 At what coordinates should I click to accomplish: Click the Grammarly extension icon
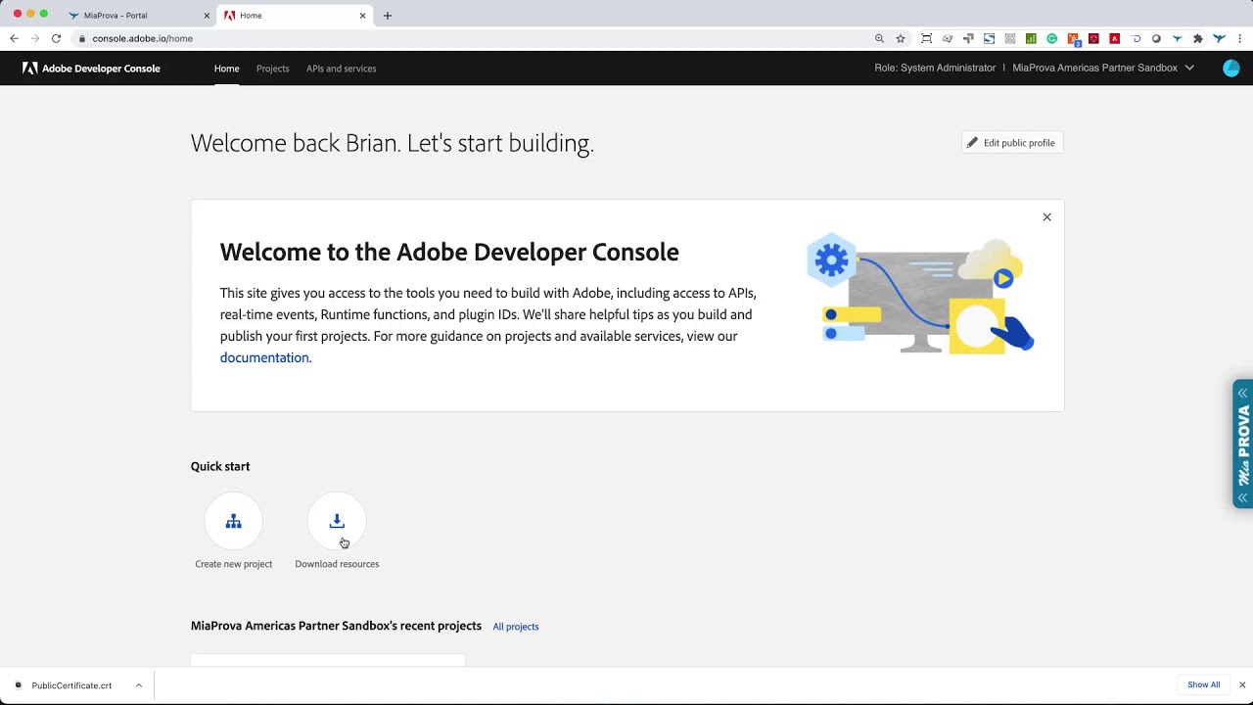[1052, 38]
